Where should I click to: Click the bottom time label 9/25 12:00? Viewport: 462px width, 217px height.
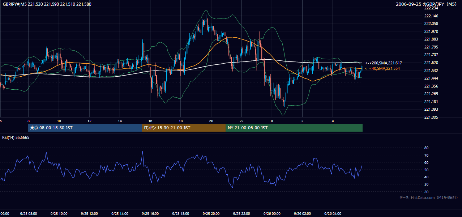click(x=89, y=214)
